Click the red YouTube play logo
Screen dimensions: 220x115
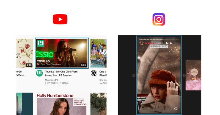pyautogui.click(x=60, y=19)
